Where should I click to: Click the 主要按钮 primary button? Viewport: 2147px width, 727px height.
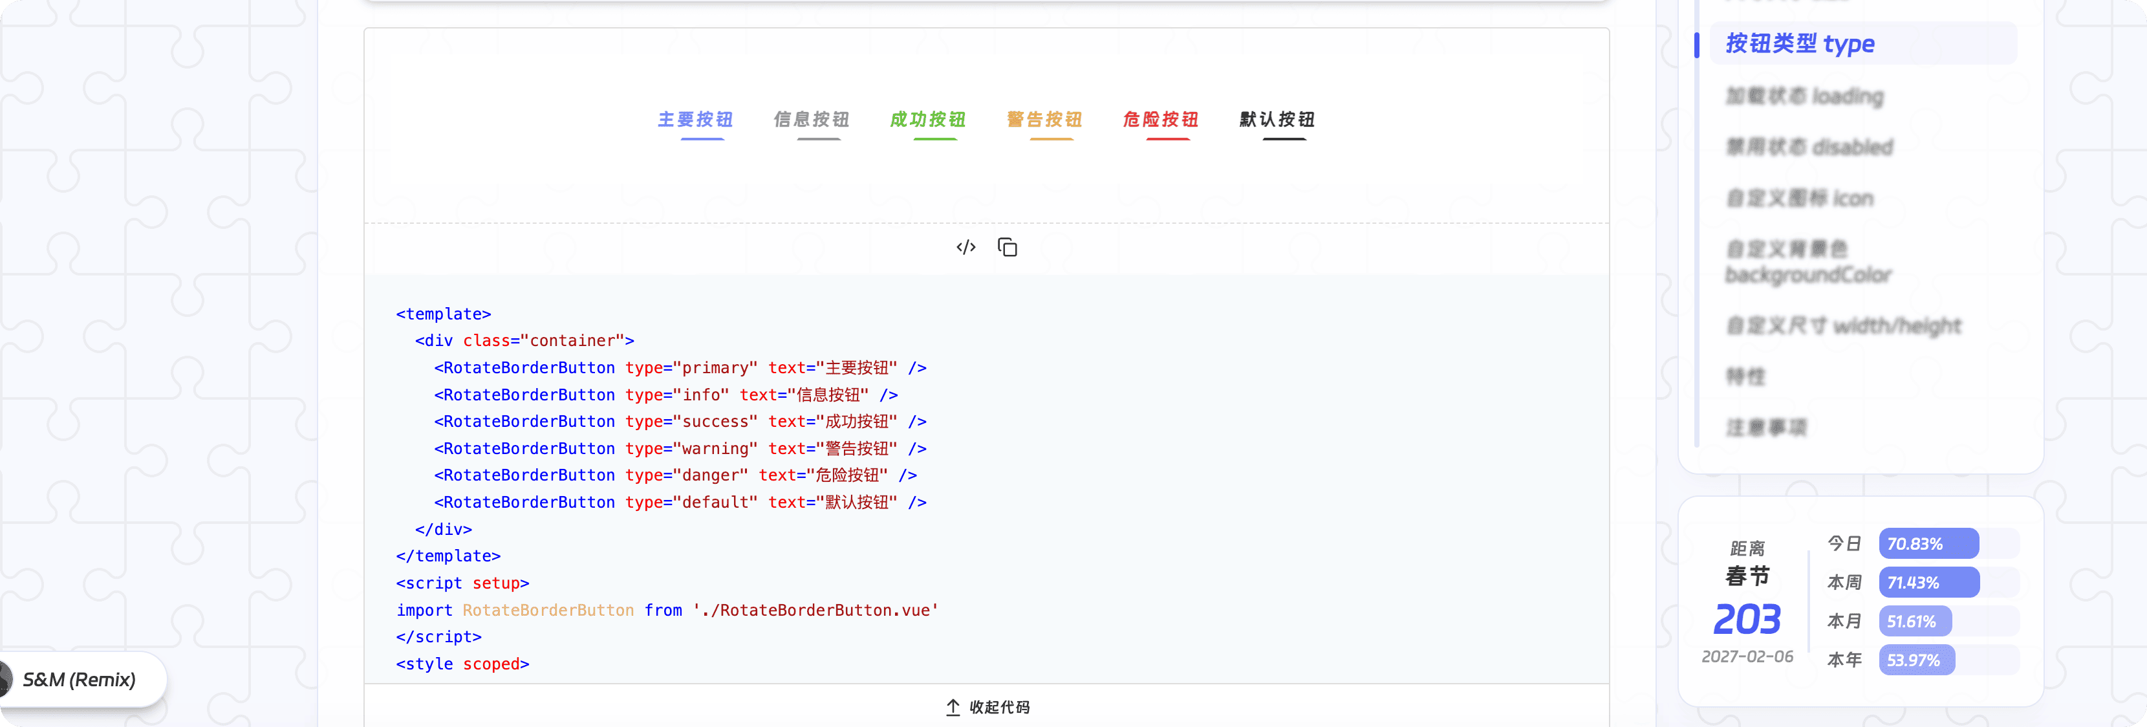click(695, 120)
